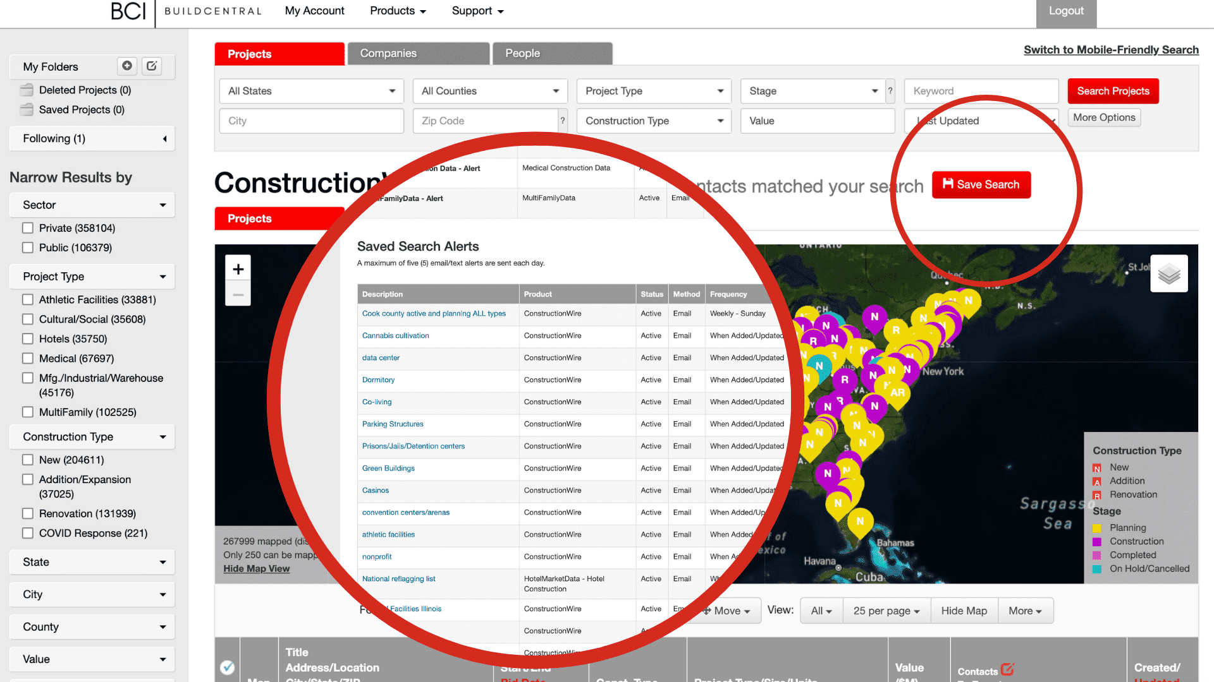The image size is (1214, 682).
Task: Click the Keyword input field
Action: [x=981, y=91]
